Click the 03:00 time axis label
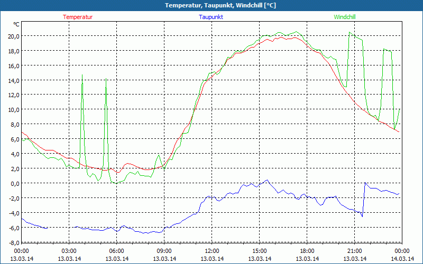423x264 pixels. (69, 251)
